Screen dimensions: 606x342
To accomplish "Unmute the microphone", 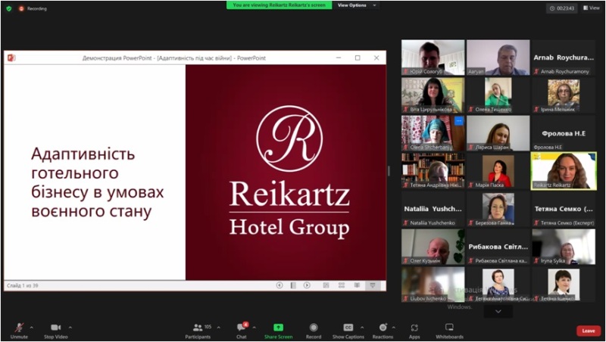I will coord(19,328).
